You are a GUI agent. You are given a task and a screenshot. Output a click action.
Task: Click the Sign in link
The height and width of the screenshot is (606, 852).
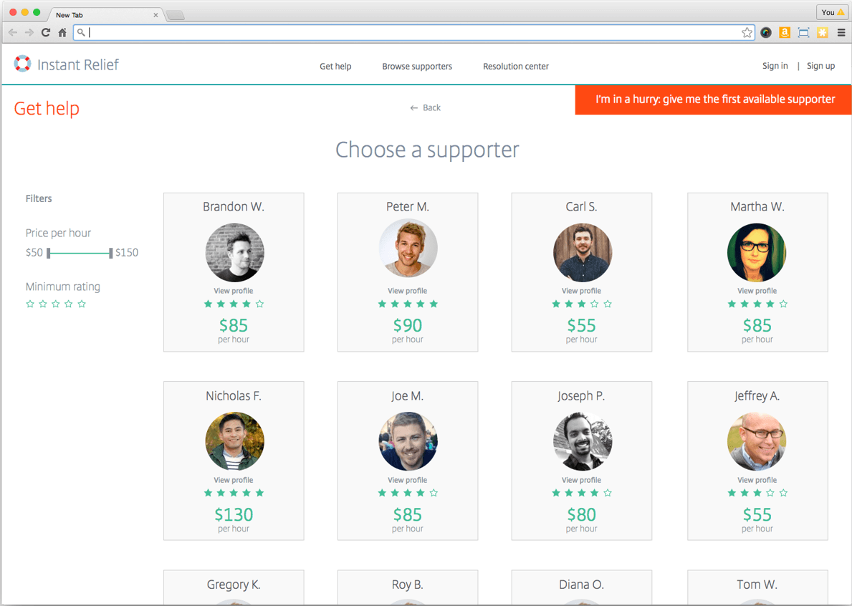[775, 66]
